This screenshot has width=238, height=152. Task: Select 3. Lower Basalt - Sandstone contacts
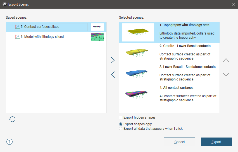pyautogui.click(x=187, y=67)
